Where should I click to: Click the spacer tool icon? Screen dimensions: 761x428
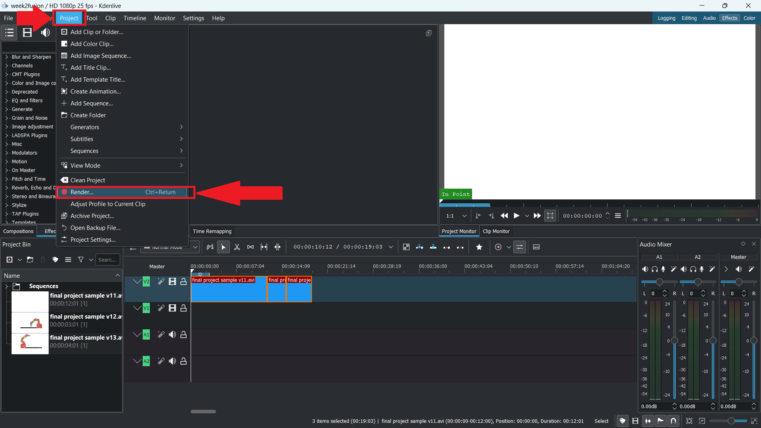250,247
